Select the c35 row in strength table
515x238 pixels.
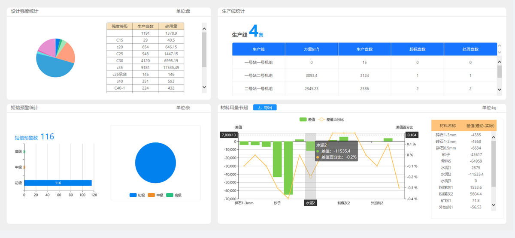[145, 67]
